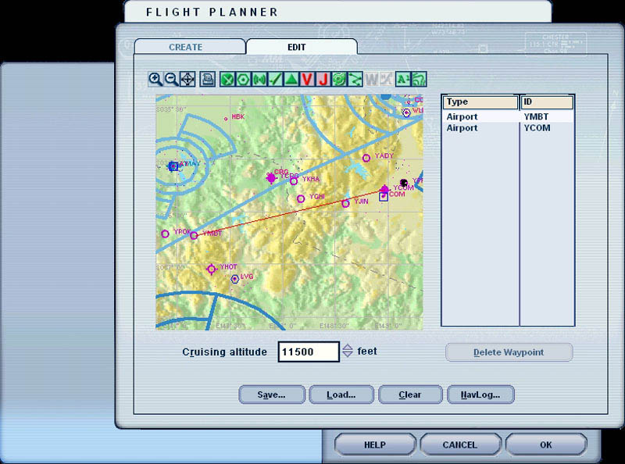Click the ID column header
This screenshot has width=625, height=464.
coord(547,102)
